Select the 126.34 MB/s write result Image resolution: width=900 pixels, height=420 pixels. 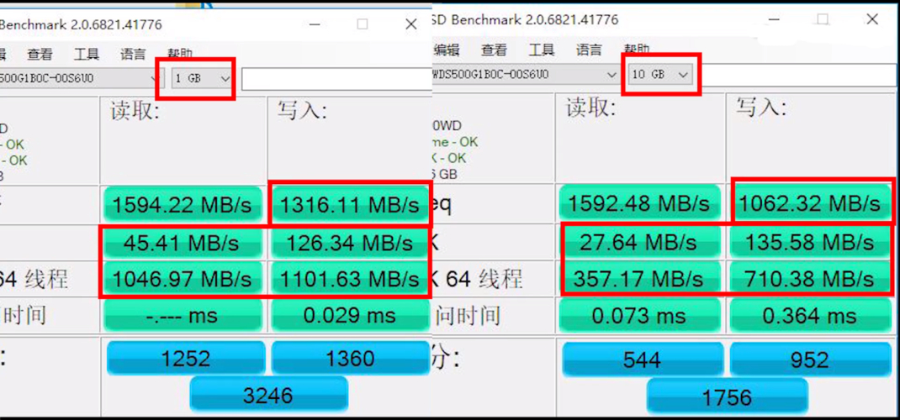[x=350, y=243]
